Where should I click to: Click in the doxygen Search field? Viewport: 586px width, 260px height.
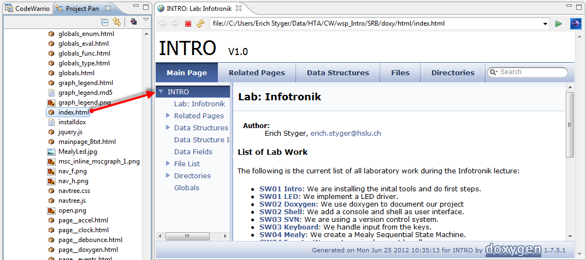531,72
